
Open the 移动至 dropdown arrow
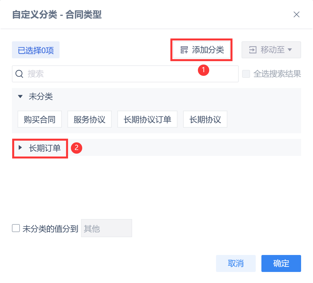(290, 50)
